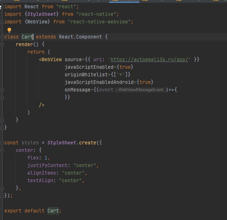Collapse the Cart class fold marker

point(2,37)
